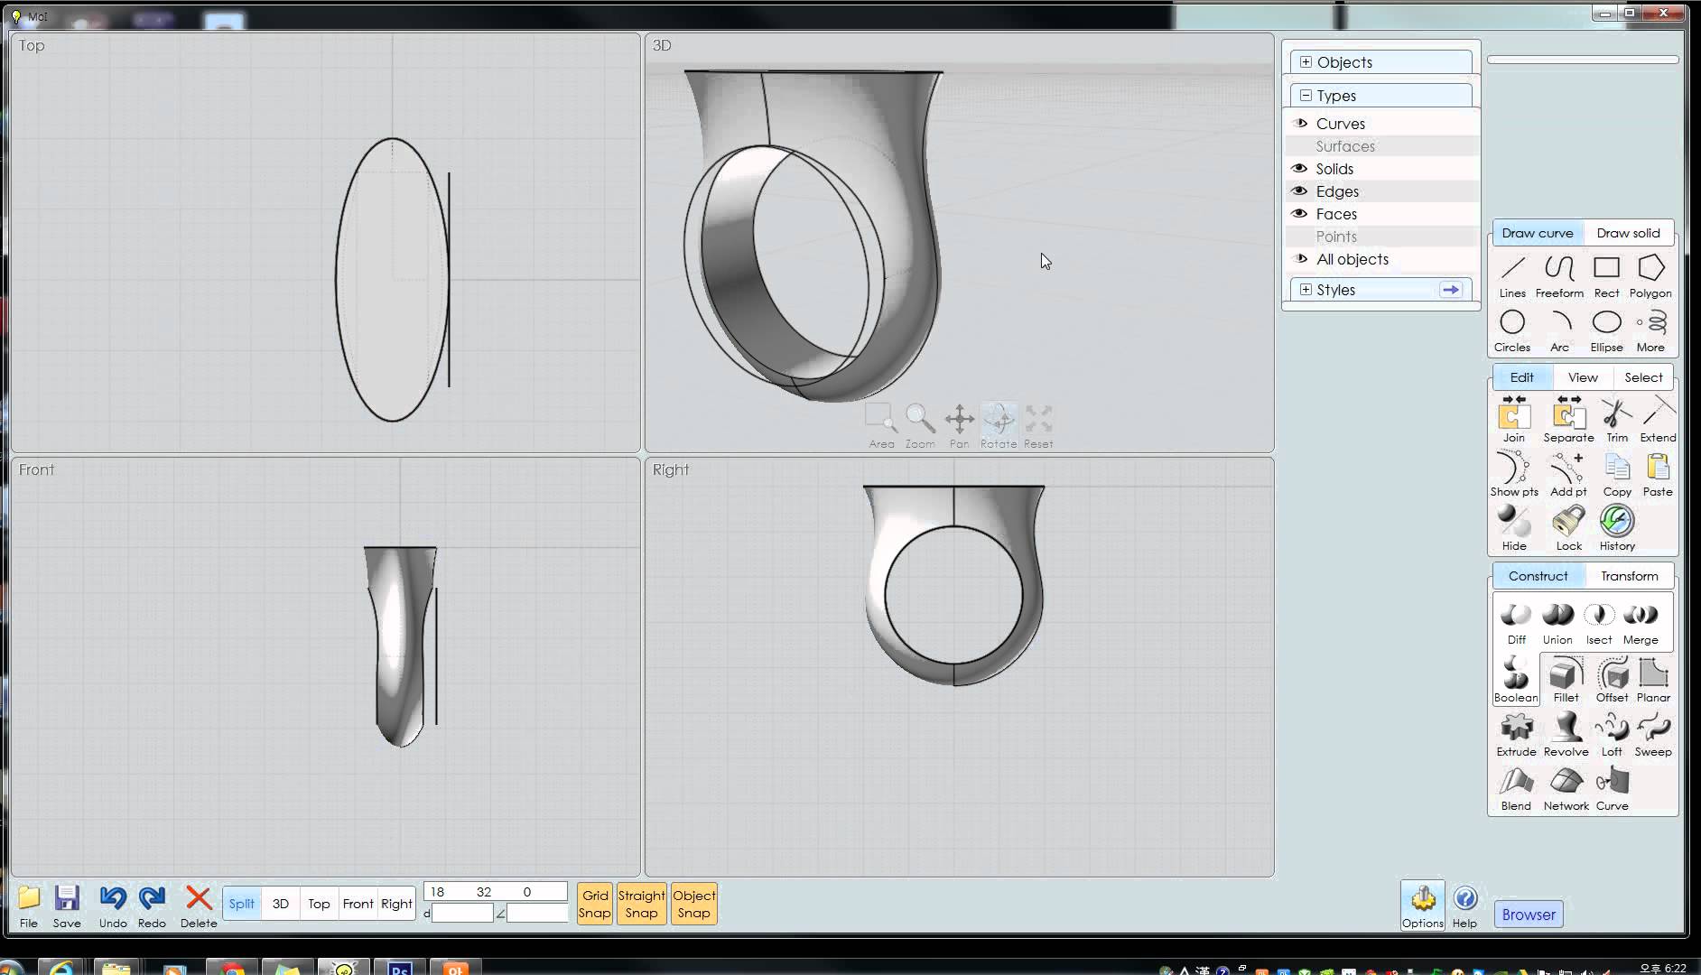1701x975 pixels.
Task: Toggle visibility of Edges
Action: point(1299,191)
